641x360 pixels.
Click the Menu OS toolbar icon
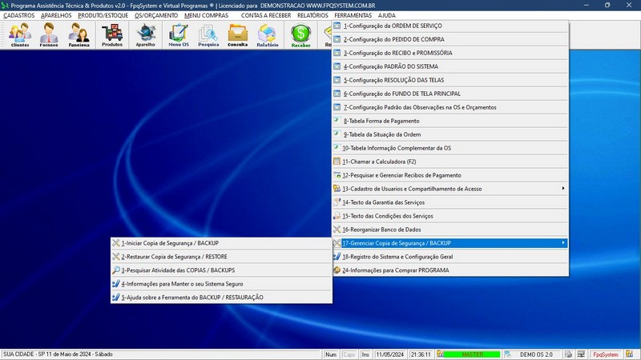pyautogui.click(x=179, y=34)
